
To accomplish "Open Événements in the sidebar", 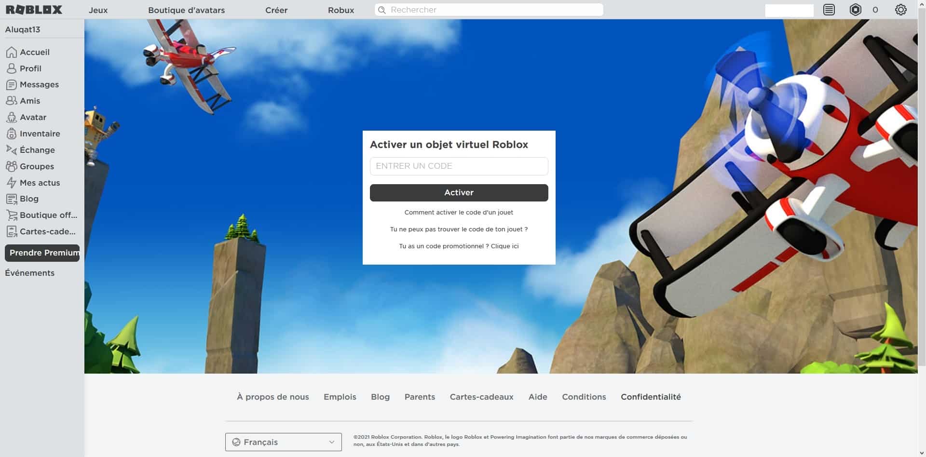I will 30,273.
